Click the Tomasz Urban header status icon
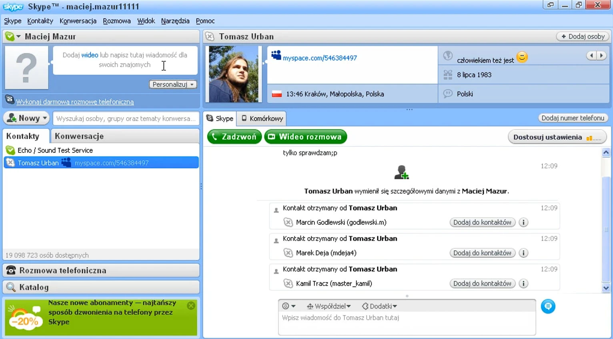Screen dimensions: 613x339 [210, 37]
